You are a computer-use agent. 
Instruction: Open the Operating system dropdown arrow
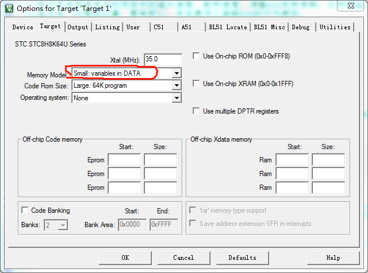(x=177, y=98)
